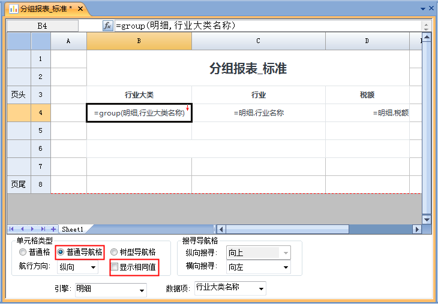Select 普通导航格 radio option

point(61,253)
